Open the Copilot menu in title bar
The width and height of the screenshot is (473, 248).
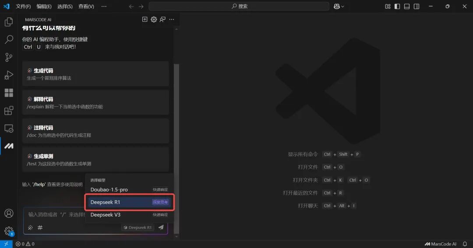point(339,6)
